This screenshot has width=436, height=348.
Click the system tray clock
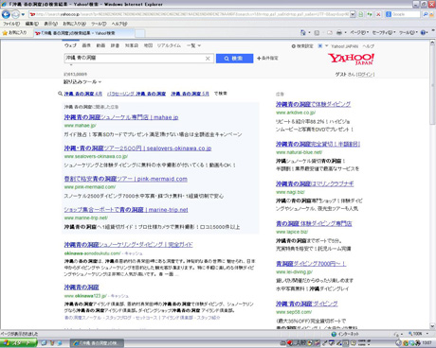[x=427, y=343]
